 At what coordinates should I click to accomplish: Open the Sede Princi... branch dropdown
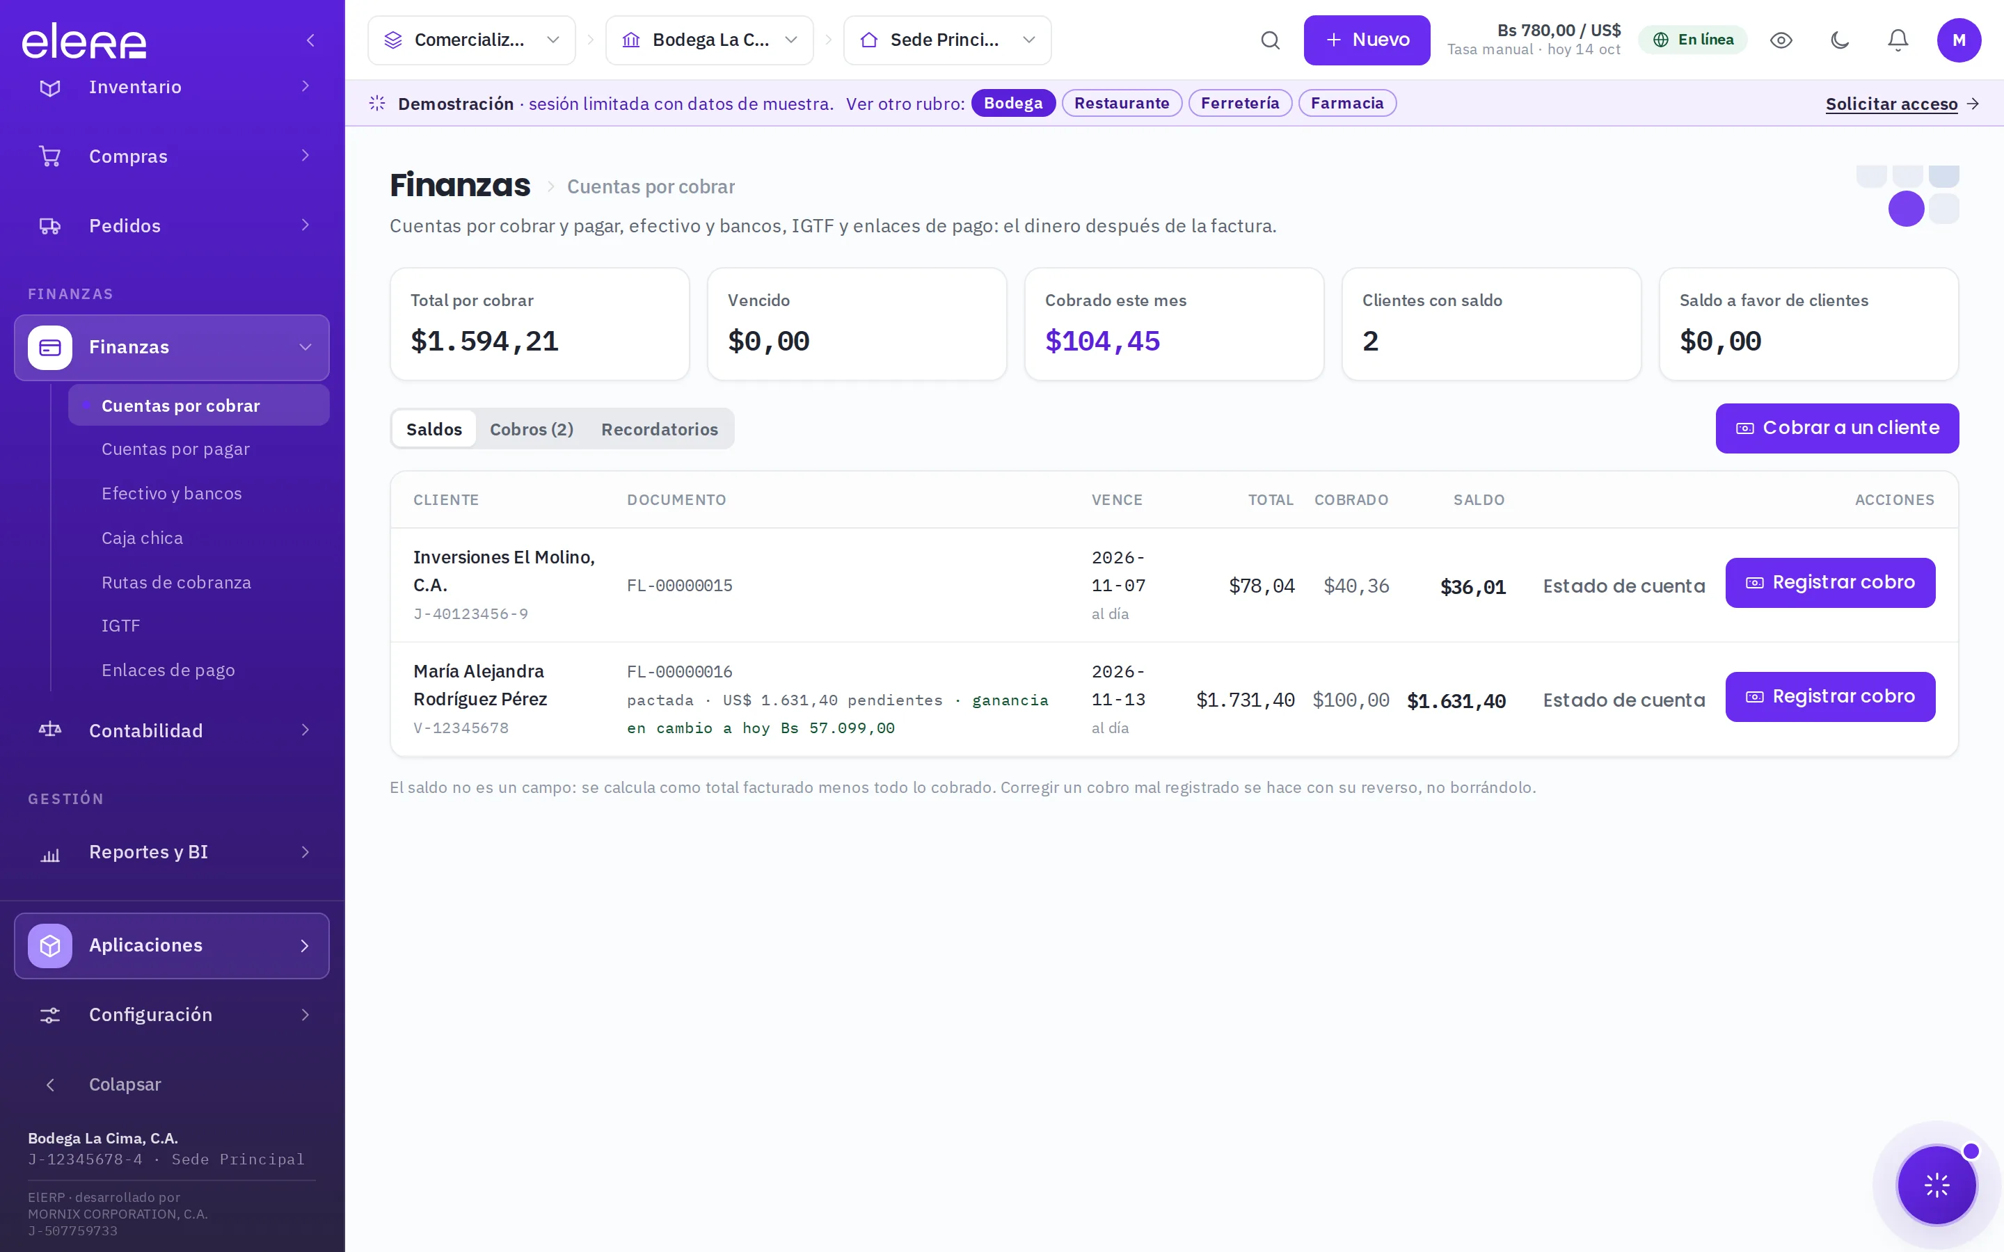pyautogui.click(x=947, y=40)
